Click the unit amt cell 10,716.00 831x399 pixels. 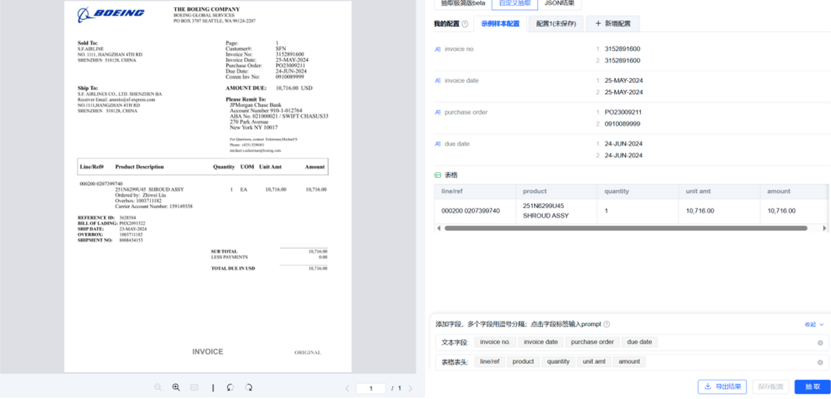point(719,211)
